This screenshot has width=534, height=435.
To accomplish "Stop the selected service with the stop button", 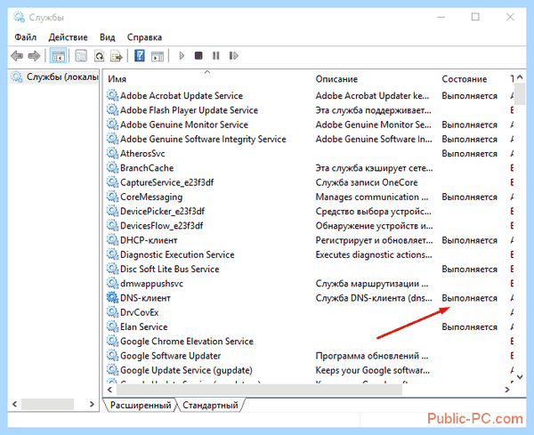I will 198,55.
